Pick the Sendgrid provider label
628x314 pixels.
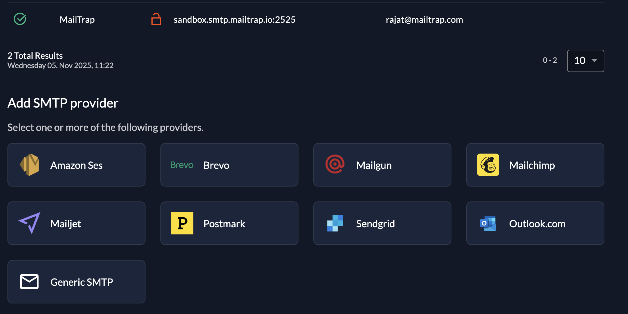pos(375,224)
